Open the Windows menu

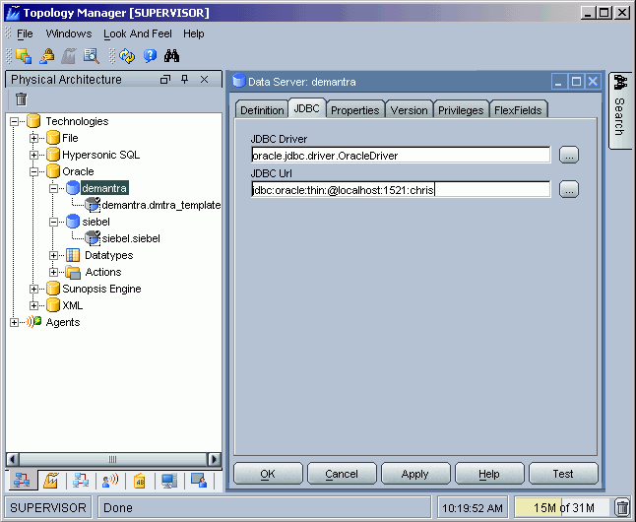click(69, 33)
